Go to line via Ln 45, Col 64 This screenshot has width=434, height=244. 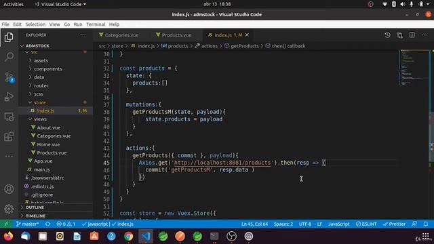tap(254, 224)
